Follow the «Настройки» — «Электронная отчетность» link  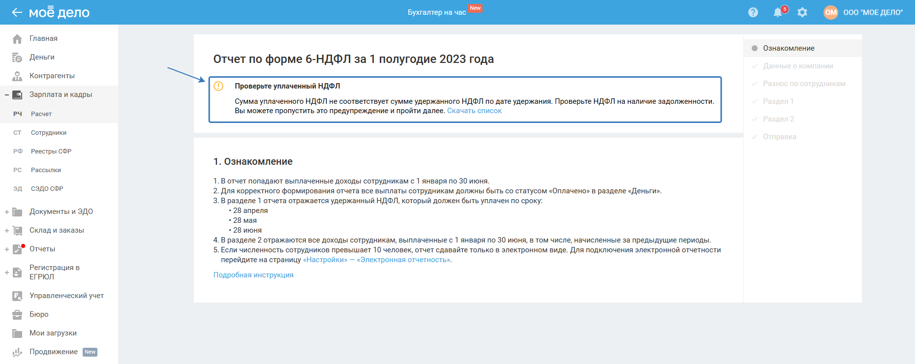(377, 260)
